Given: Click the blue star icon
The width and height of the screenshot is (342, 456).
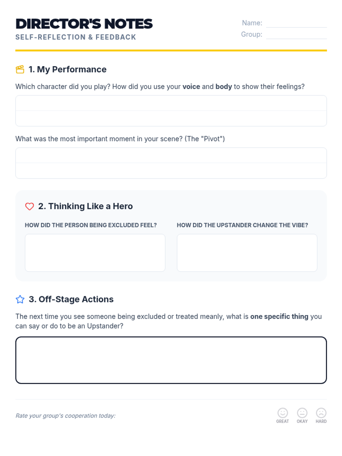Looking at the screenshot, I should click(x=20, y=299).
